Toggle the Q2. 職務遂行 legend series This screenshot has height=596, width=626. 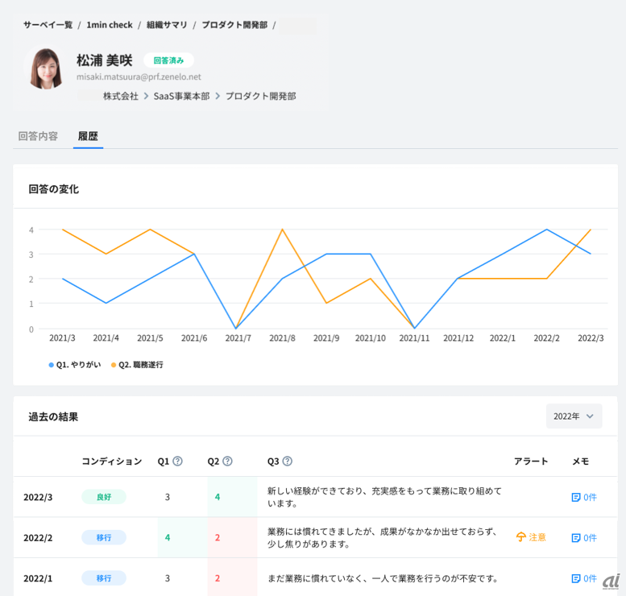pyautogui.click(x=137, y=365)
